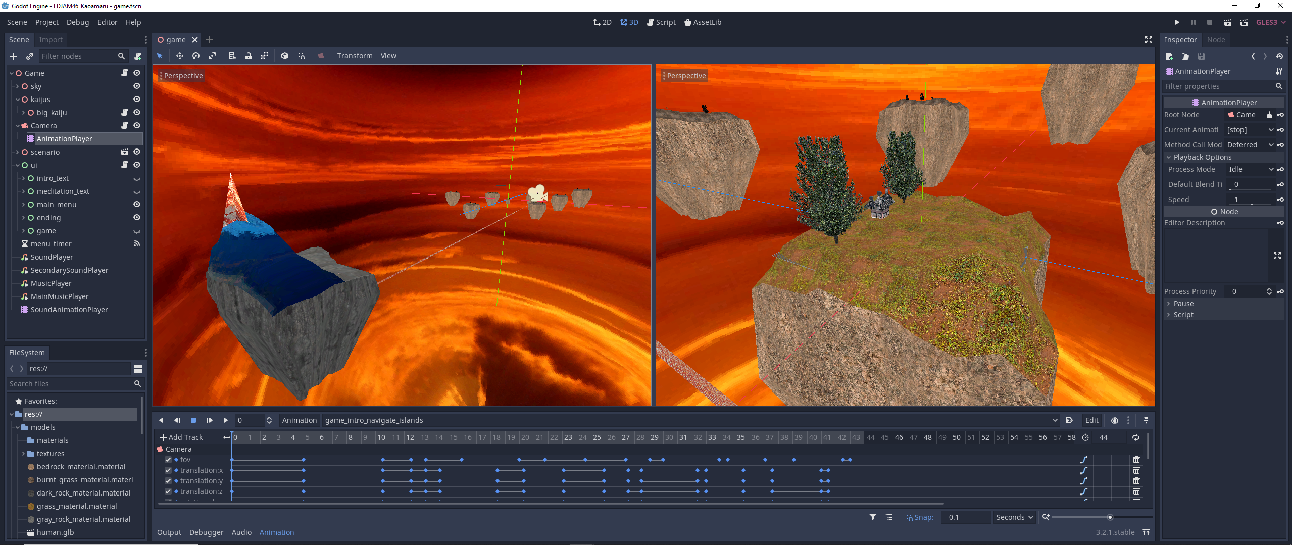The height and width of the screenshot is (545, 1292).
Task: Hide the sky node
Action: [x=137, y=86]
